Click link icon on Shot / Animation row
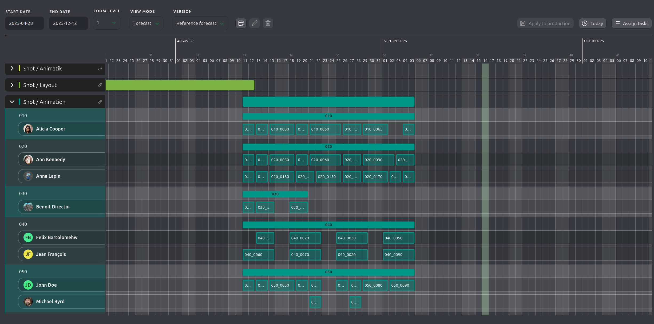 click(x=100, y=102)
